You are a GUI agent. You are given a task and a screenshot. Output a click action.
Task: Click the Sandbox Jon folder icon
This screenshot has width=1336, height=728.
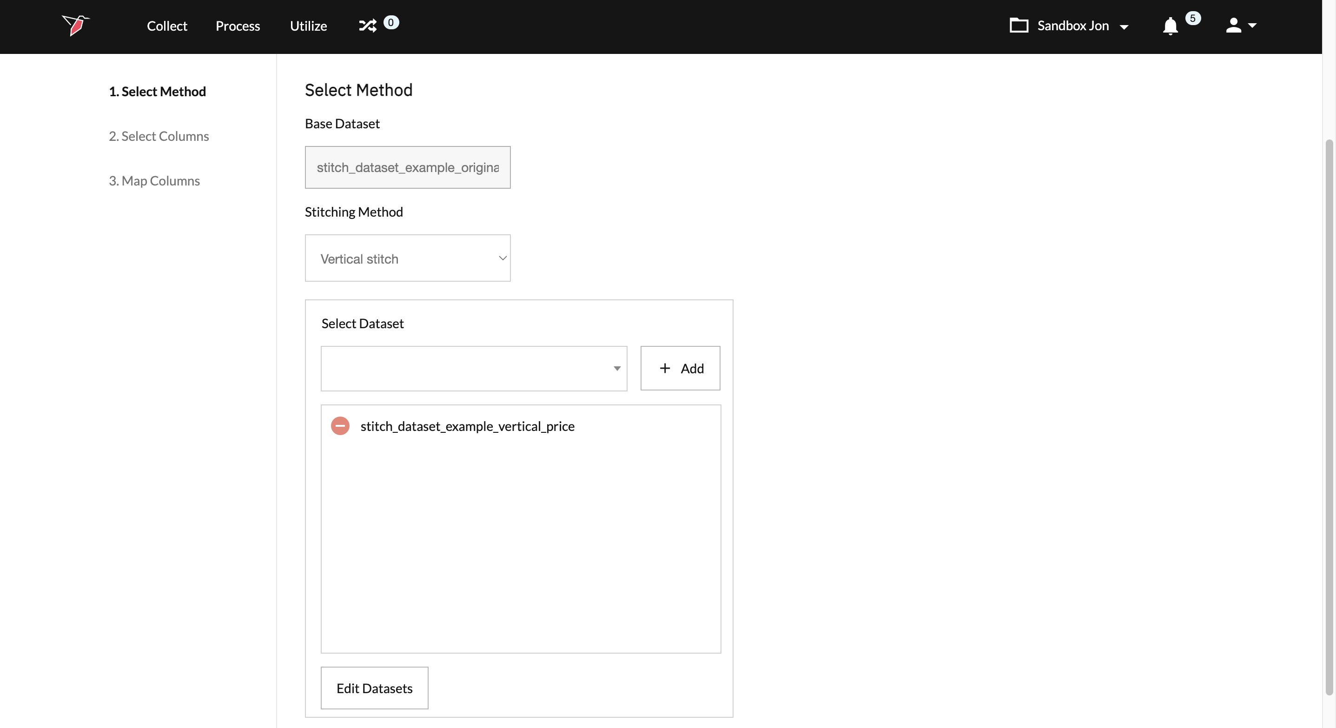click(x=1019, y=26)
